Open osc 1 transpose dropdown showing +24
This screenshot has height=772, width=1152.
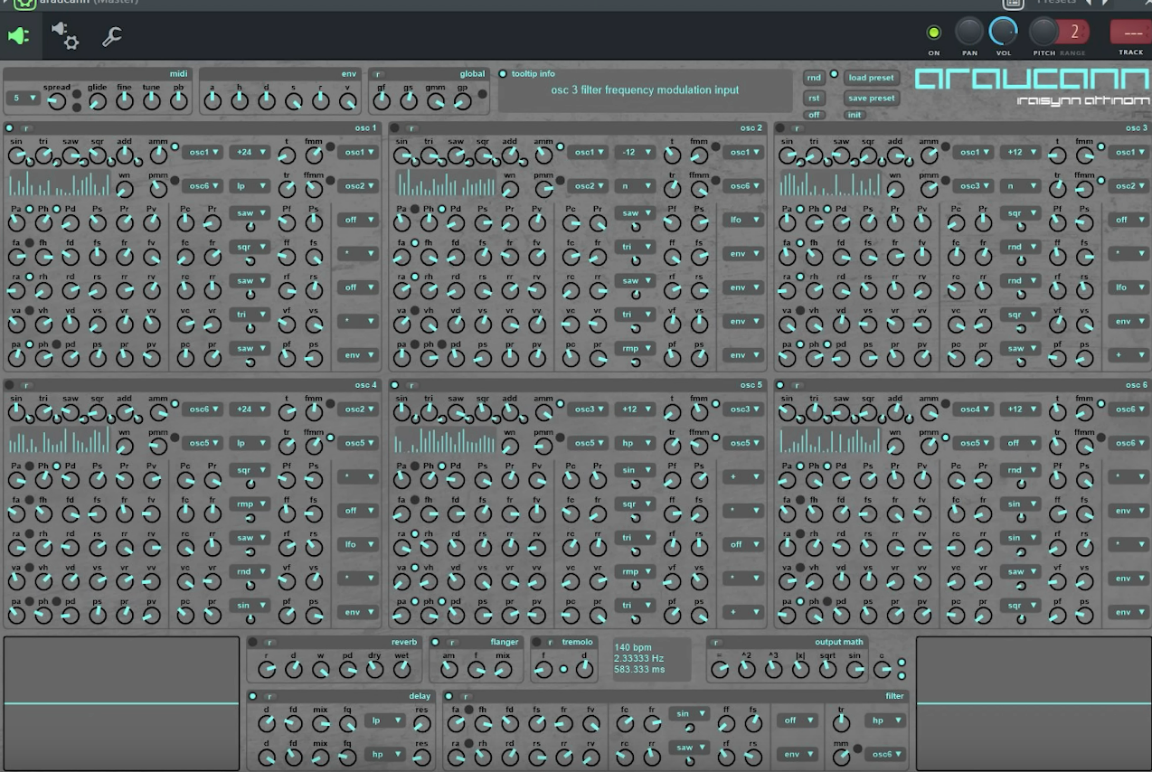coord(250,152)
